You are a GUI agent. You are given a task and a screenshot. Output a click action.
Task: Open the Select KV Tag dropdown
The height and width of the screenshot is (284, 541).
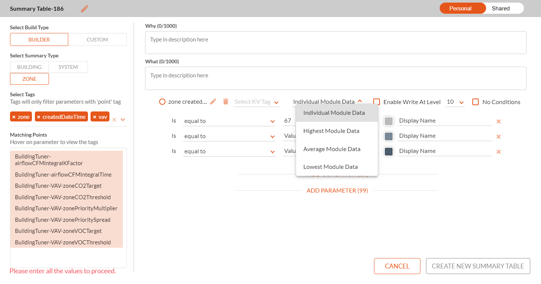coord(256,102)
